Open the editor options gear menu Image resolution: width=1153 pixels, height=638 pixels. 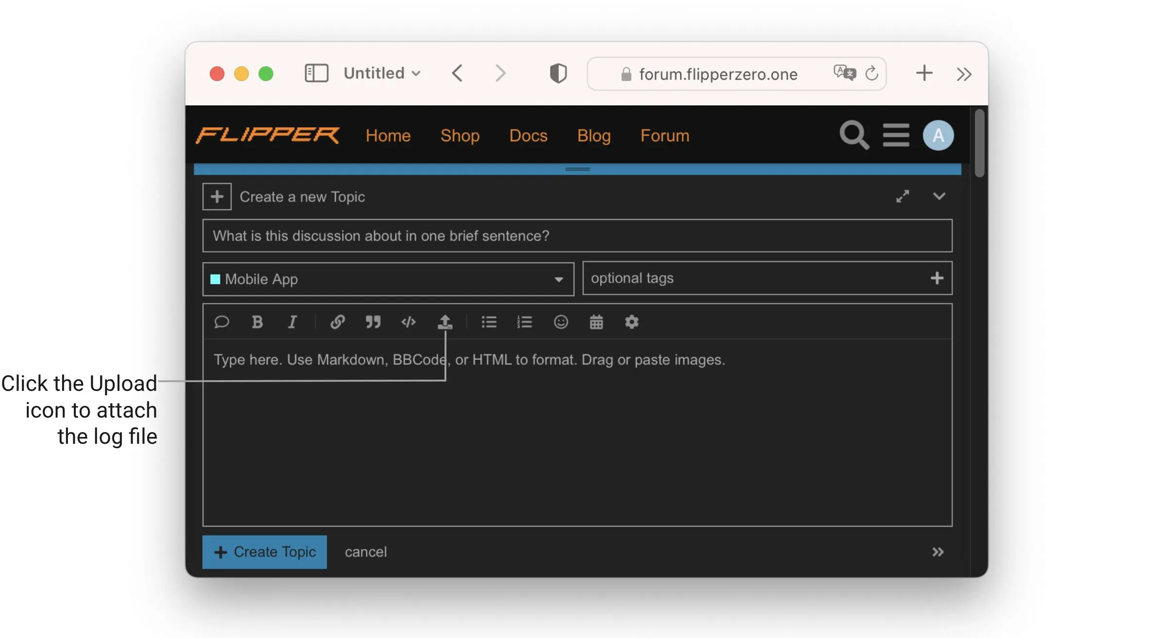(631, 322)
